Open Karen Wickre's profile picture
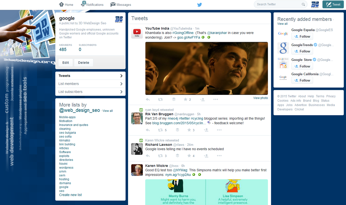Screen dimensions: 346x205 pyautogui.click(x=137, y=170)
